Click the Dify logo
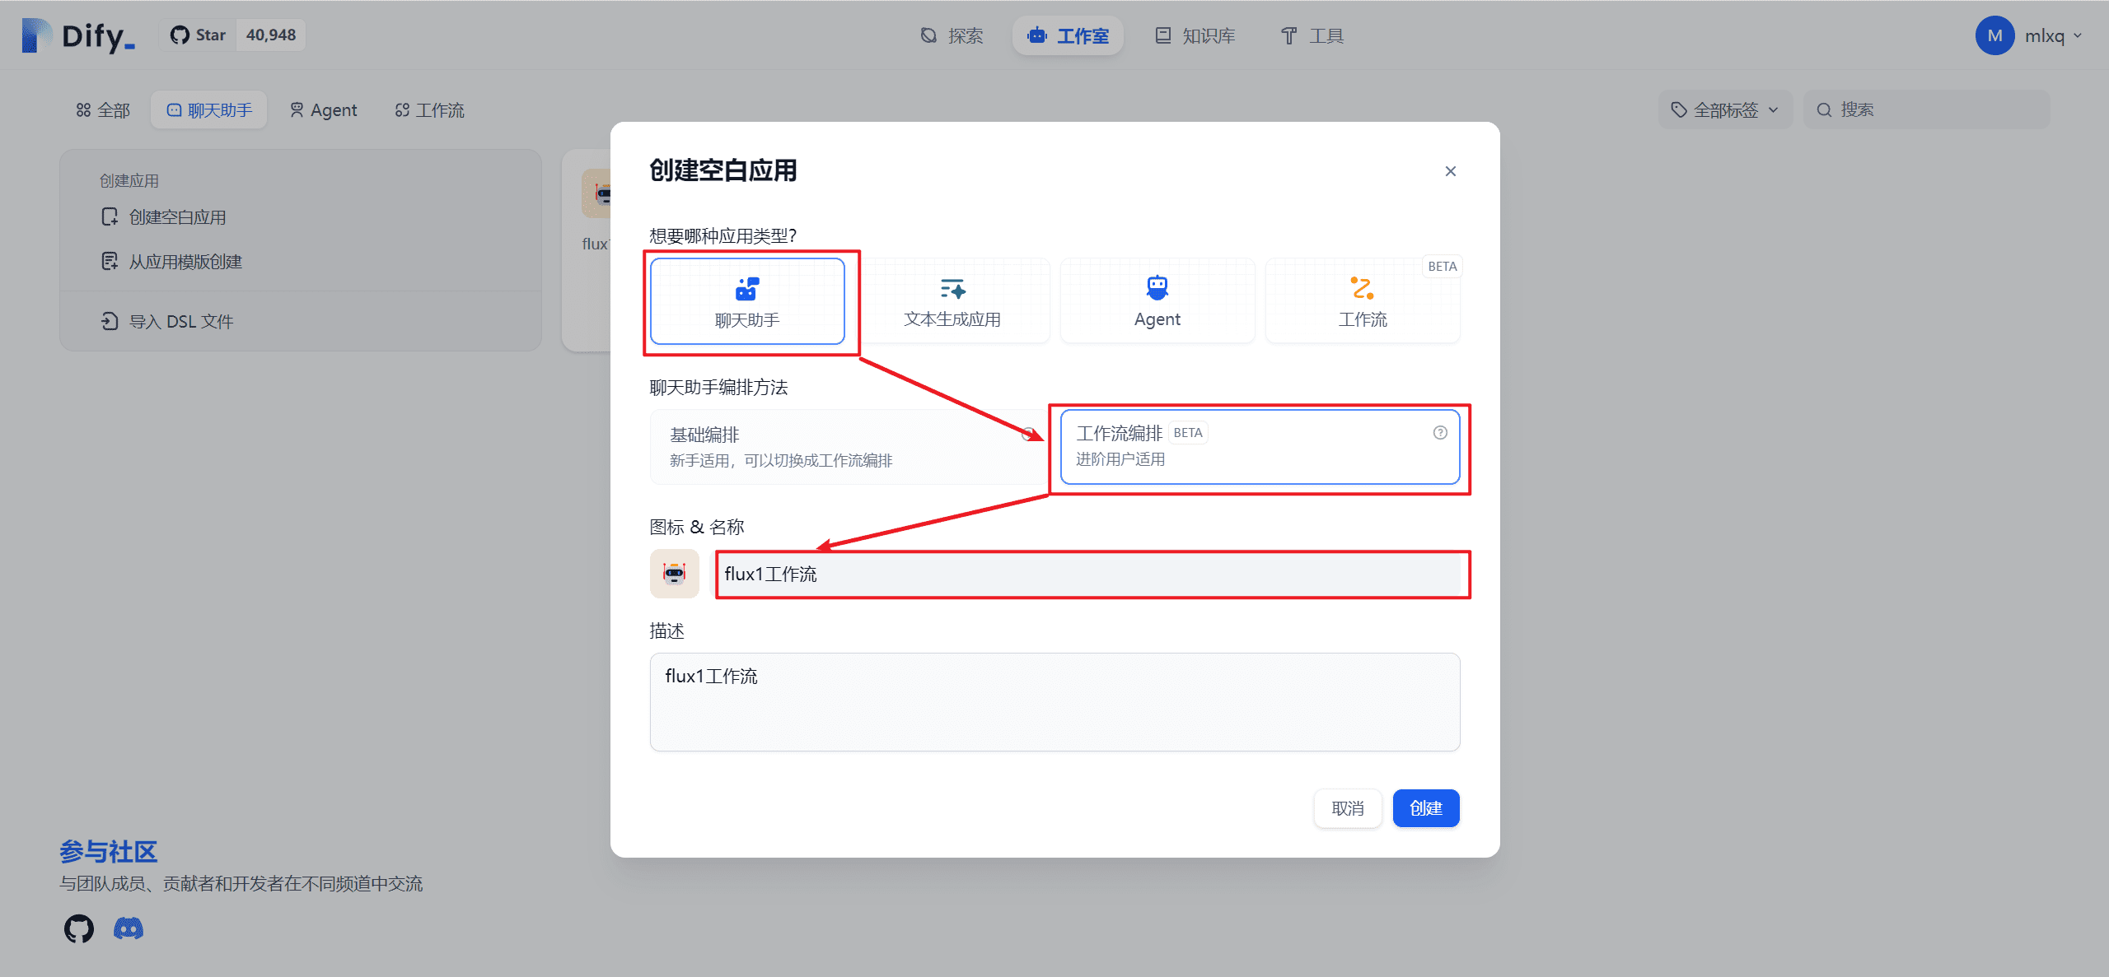Viewport: 2109px width, 977px height. click(x=78, y=35)
